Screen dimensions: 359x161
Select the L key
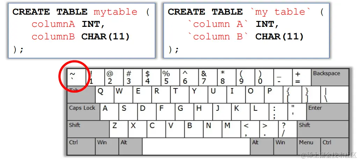(x=259, y=112)
